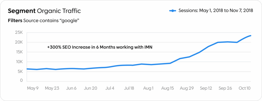Click the Filters Source contains google text
Viewport: 262px width, 101px height.
pos(43,21)
